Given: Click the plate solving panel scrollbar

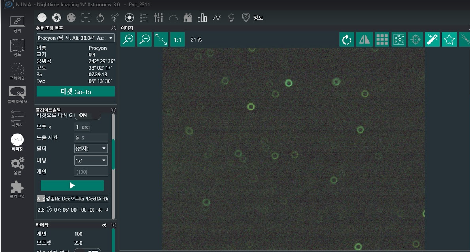Looking at the screenshot, I should (x=113, y=155).
